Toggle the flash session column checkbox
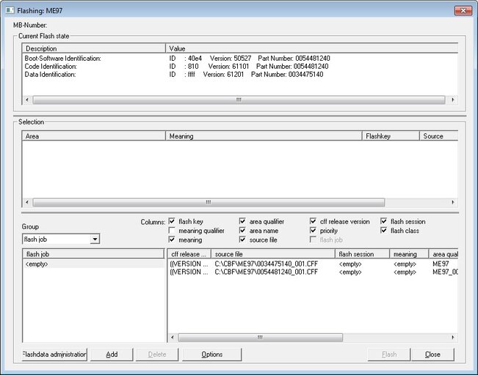 384,221
